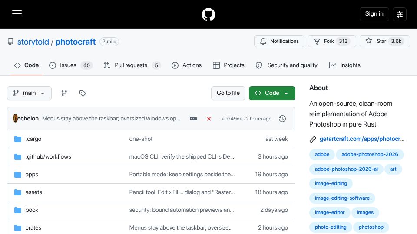
Task: Click the '19 hours ago' timestamp
Action: point(271,175)
